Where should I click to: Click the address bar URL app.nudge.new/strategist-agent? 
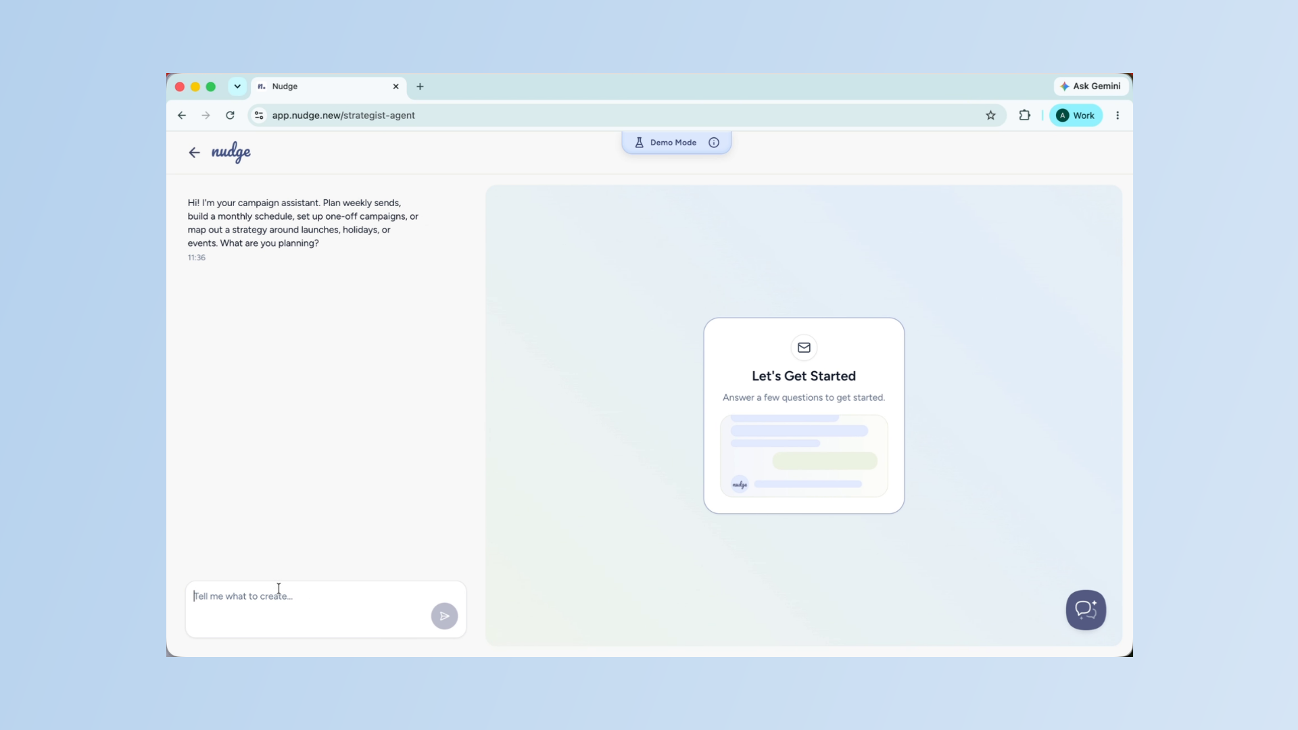pyautogui.click(x=343, y=116)
